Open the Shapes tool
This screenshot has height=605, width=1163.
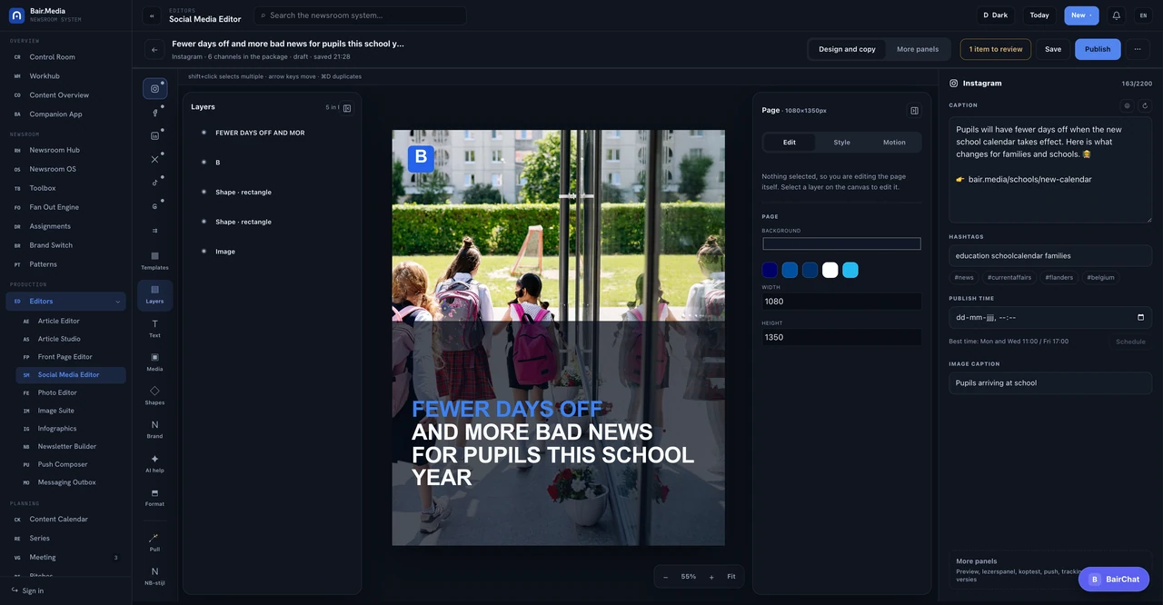(x=154, y=396)
